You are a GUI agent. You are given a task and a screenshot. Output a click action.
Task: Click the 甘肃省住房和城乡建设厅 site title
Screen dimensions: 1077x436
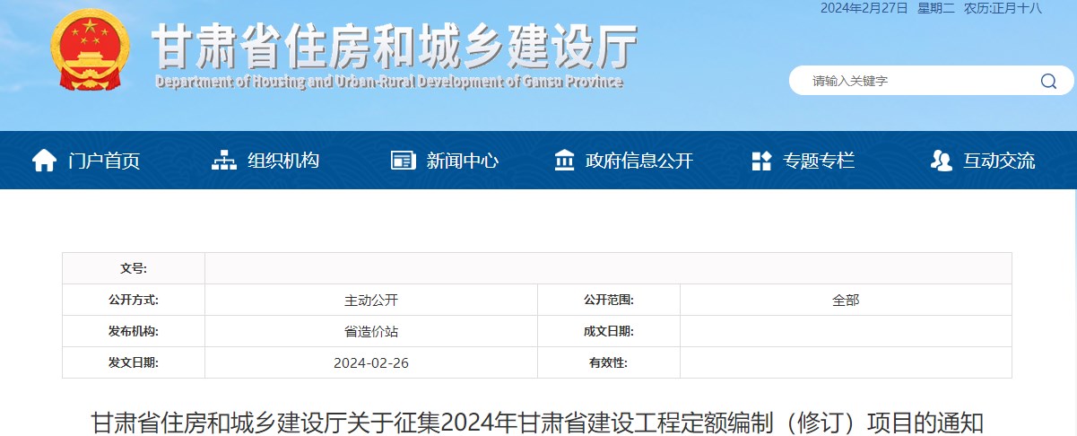tap(395, 45)
